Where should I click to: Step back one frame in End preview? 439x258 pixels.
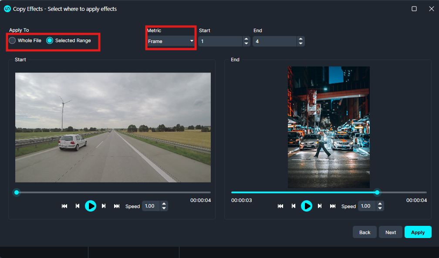294,206
